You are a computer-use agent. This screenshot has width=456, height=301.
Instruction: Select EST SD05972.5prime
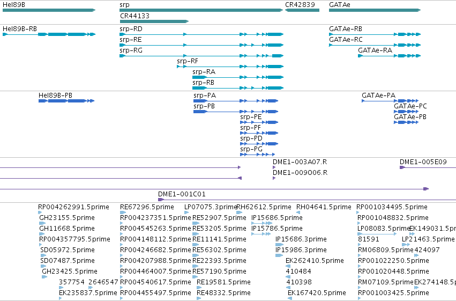pyautogui.click(x=43, y=255)
